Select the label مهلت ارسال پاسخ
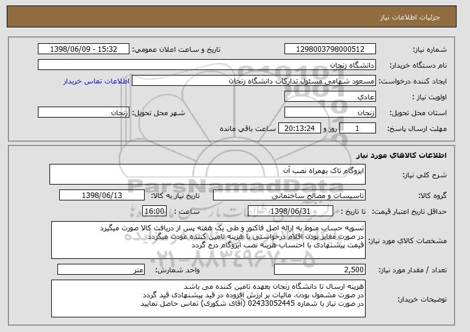 (x=417, y=129)
